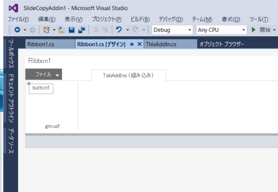The height and width of the screenshot is (192, 278).
Task: Open the undo history dropdown arrow
Action: pos(127,30)
